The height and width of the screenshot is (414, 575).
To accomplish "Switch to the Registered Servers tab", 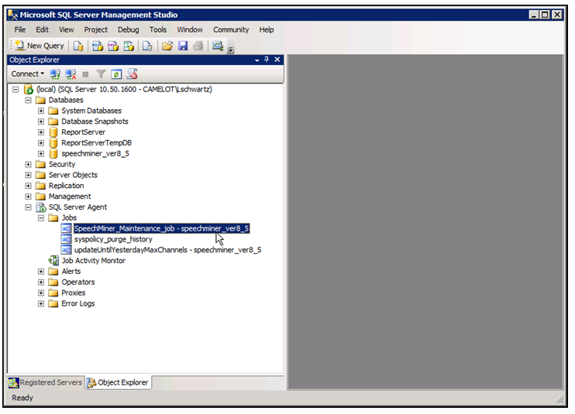I will (x=46, y=382).
